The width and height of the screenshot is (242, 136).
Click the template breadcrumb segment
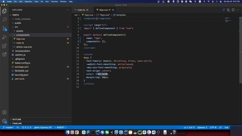click(119, 15)
